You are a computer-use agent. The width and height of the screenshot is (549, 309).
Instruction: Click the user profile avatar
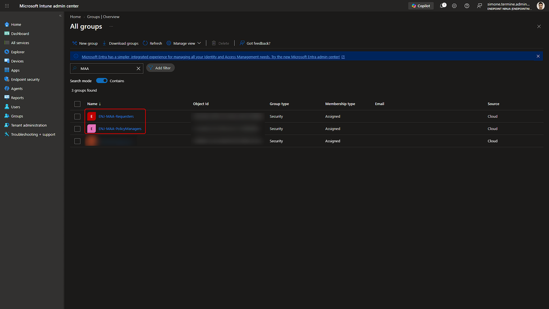[540, 5]
